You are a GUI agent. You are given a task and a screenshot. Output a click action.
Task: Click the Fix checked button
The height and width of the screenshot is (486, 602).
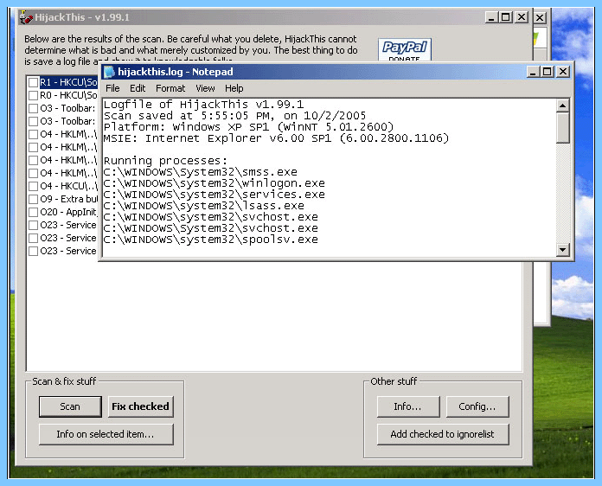(140, 406)
